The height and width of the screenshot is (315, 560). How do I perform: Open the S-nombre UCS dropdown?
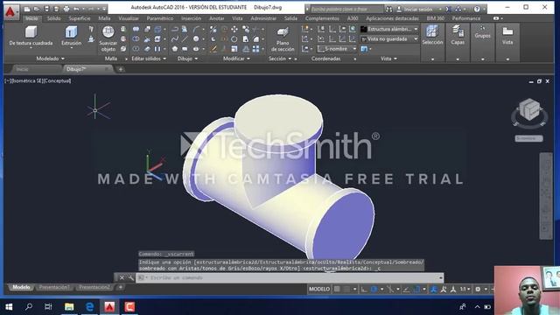(336, 49)
